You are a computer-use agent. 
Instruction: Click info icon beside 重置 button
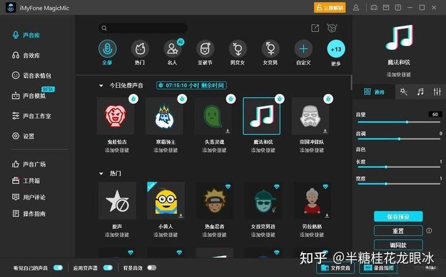[x=429, y=231]
